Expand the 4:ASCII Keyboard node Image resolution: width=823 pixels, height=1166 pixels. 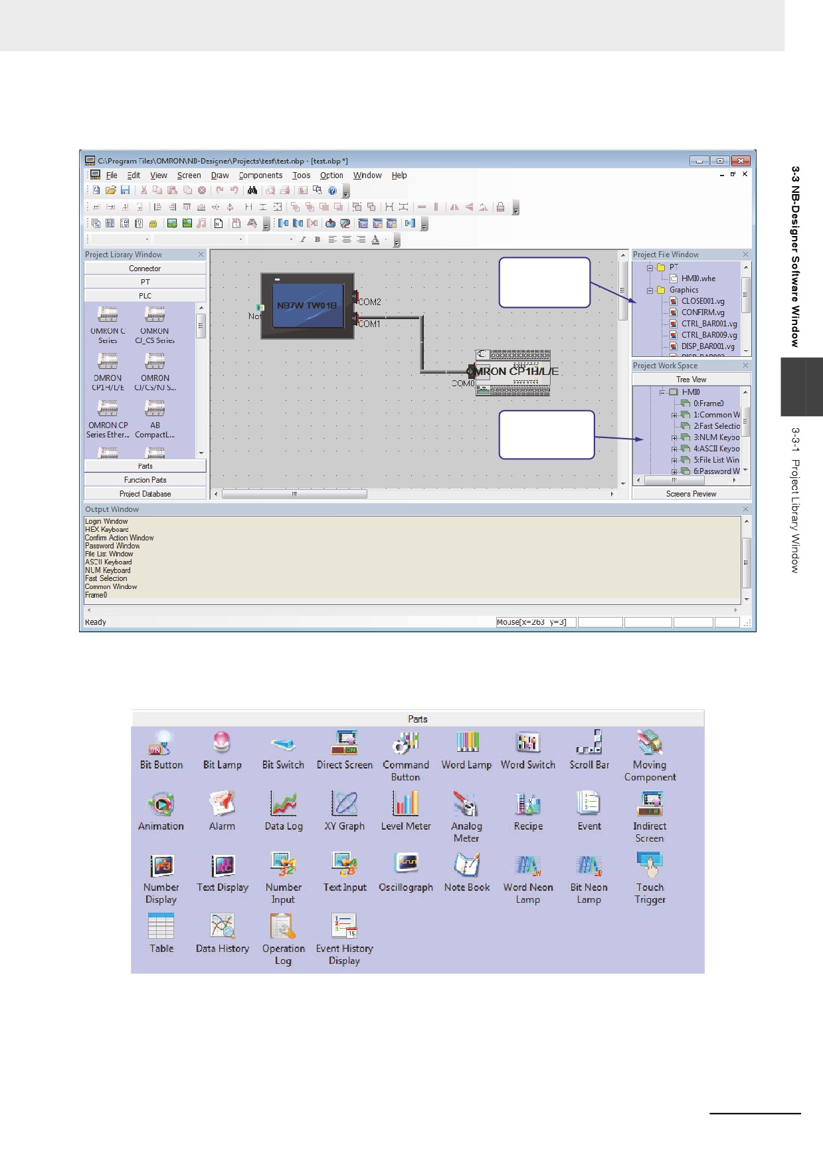point(674,449)
